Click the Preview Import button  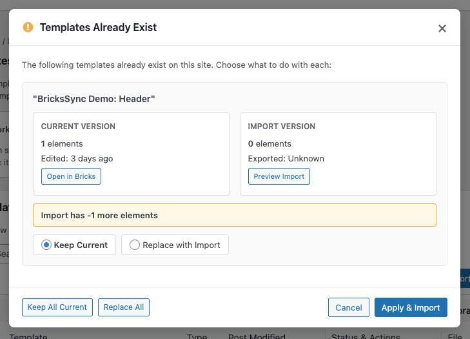pos(279,176)
